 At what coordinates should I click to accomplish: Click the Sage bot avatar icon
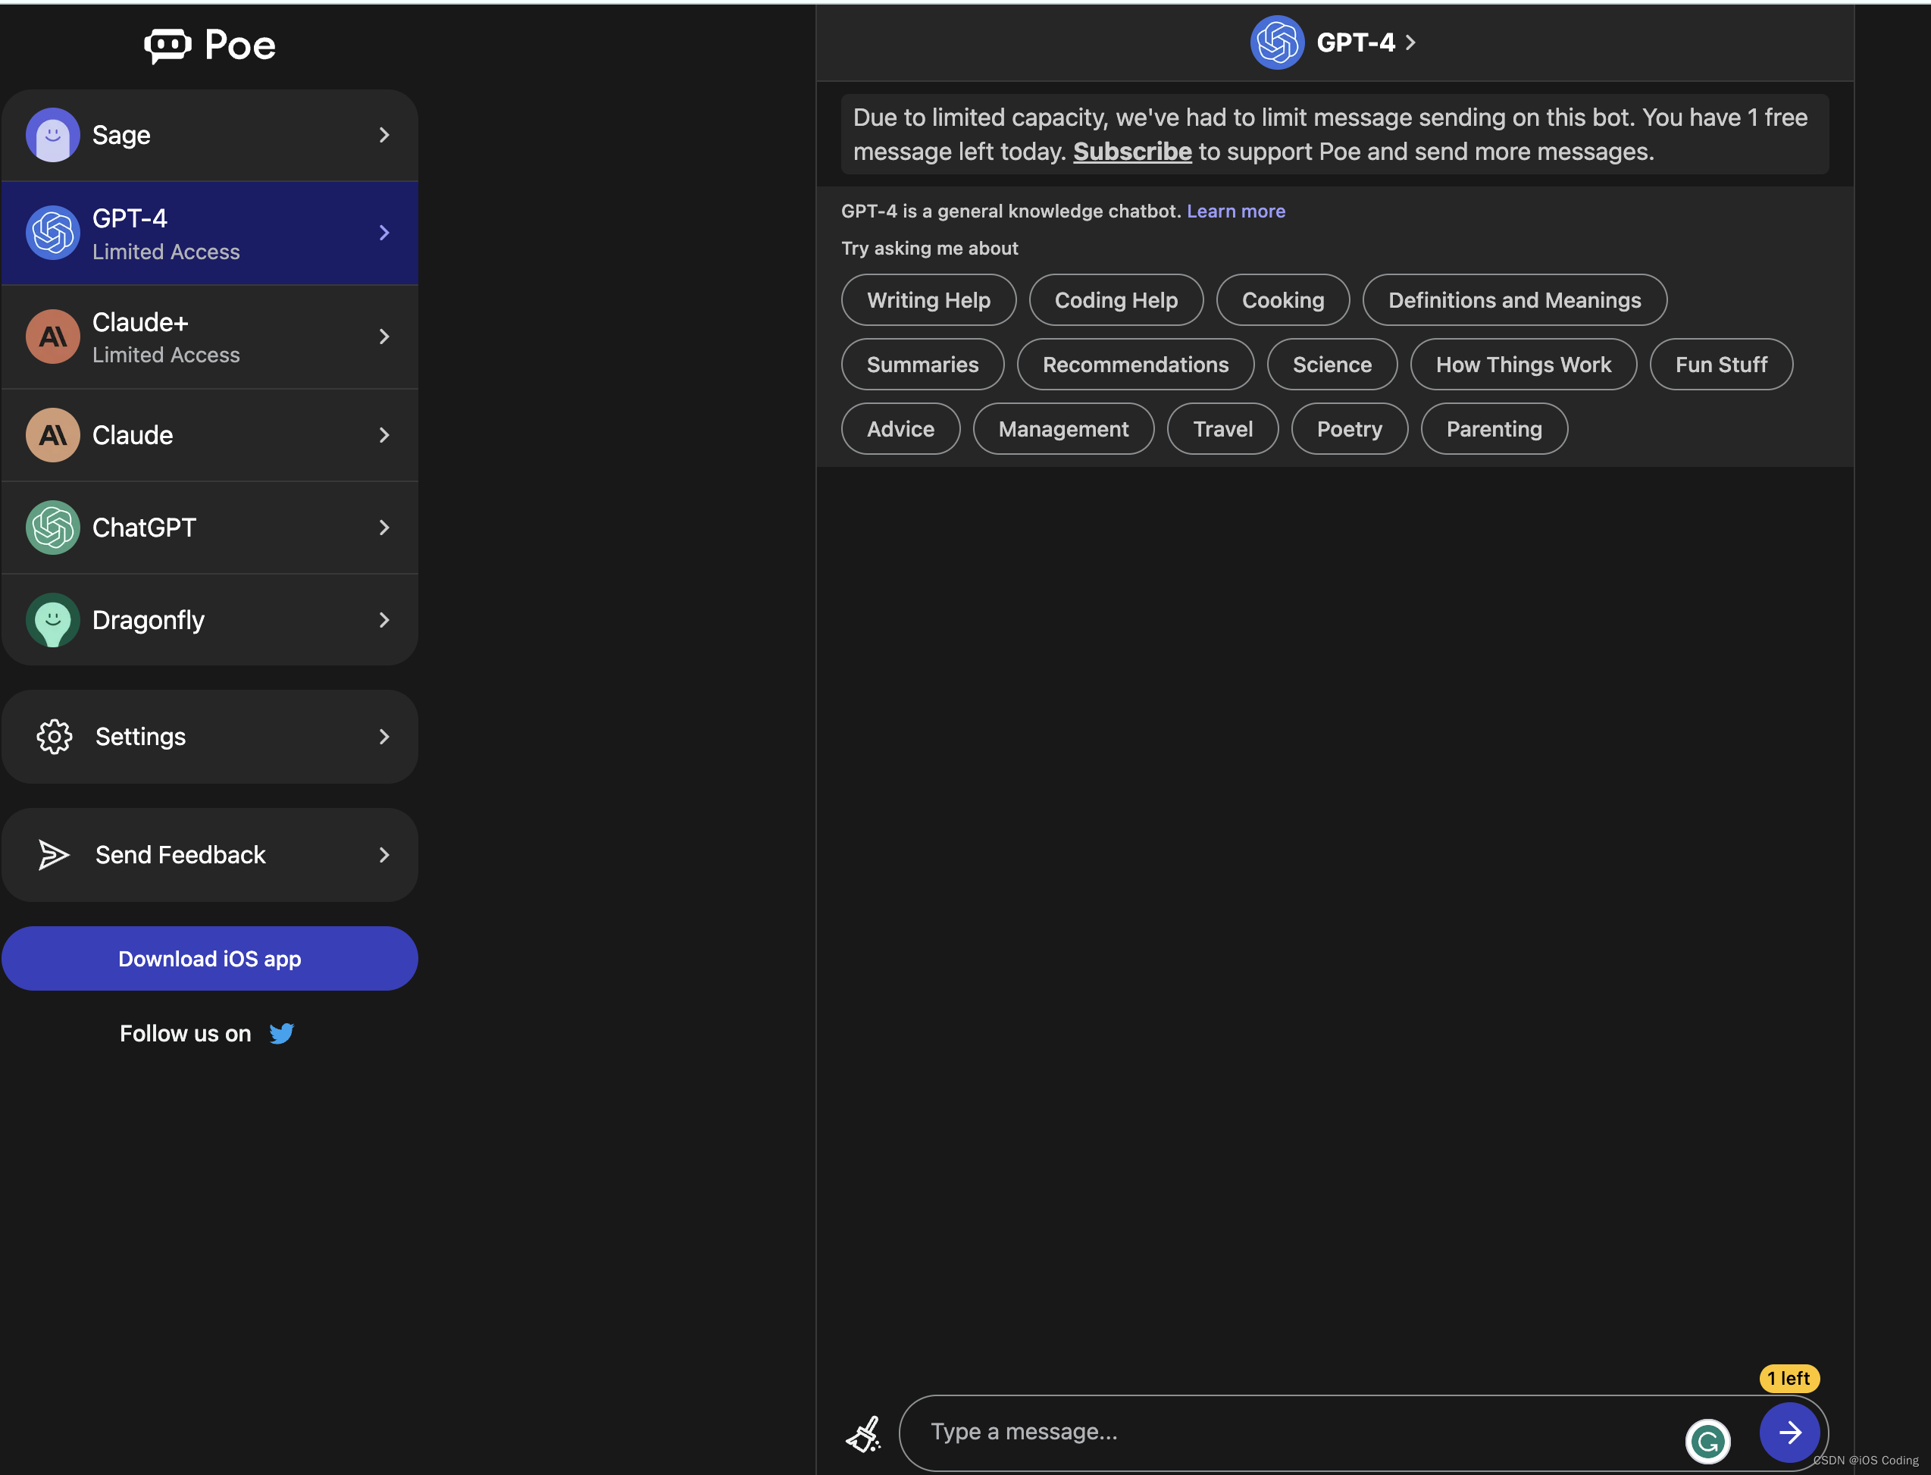point(52,135)
